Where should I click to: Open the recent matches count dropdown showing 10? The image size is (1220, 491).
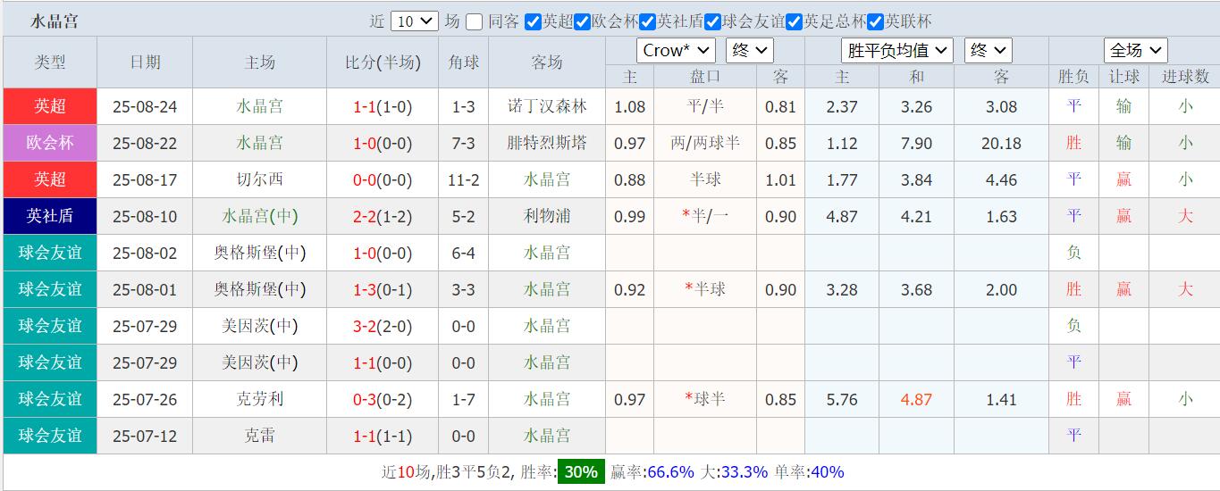tap(415, 21)
